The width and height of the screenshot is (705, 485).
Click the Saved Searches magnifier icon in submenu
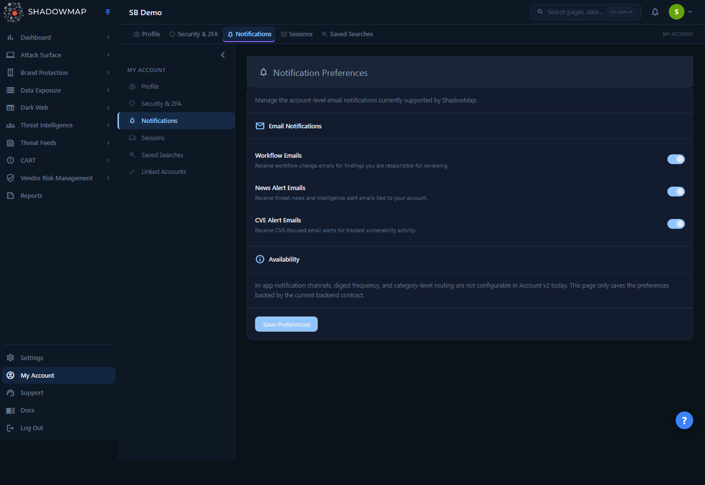(132, 155)
